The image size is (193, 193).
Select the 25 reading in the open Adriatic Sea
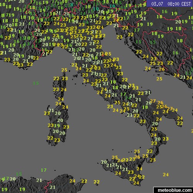(159, 79)
